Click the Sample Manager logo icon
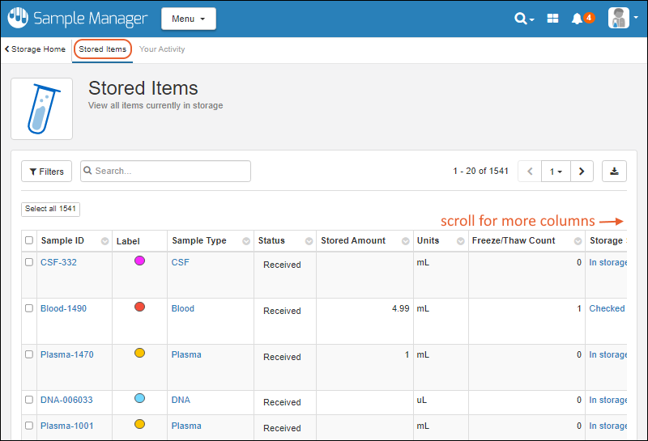648x441 pixels. [18, 18]
